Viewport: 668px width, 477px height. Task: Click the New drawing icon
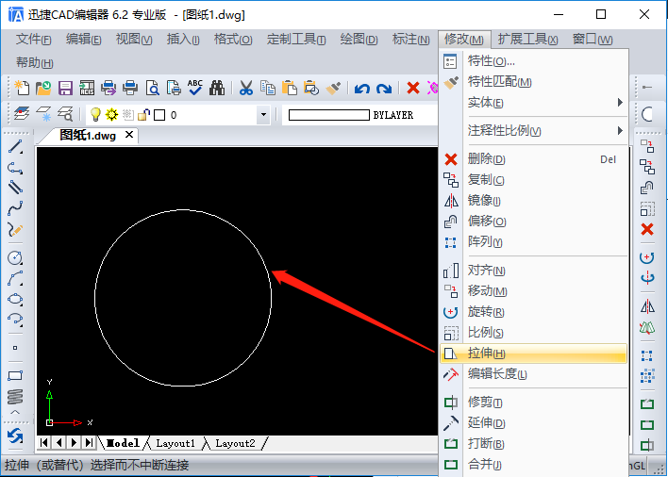[22, 88]
